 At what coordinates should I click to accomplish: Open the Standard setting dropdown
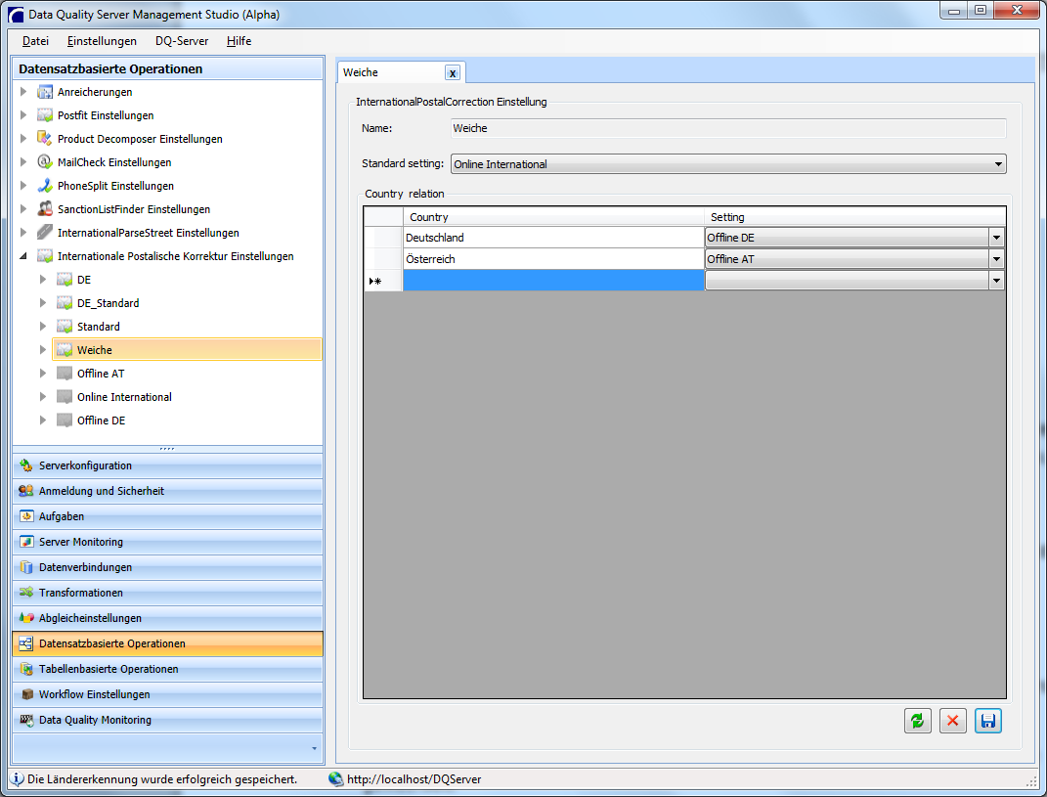pos(998,164)
